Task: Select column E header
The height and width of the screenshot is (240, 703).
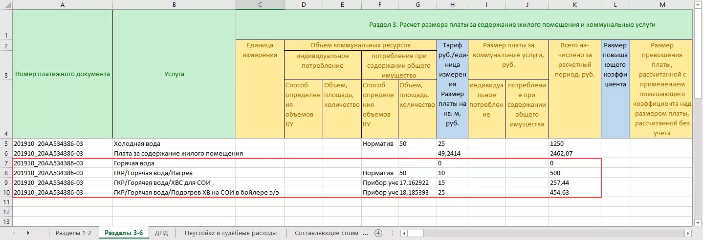Action: (342, 4)
